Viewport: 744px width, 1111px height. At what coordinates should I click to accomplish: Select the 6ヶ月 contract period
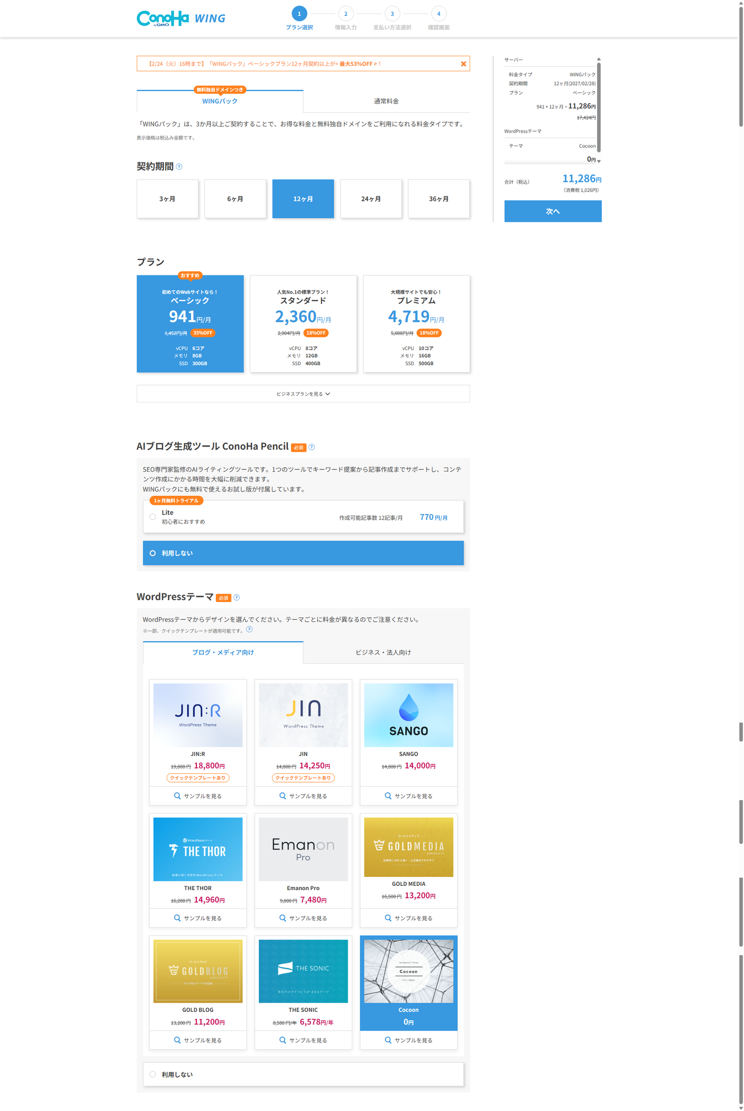click(235, 199)
